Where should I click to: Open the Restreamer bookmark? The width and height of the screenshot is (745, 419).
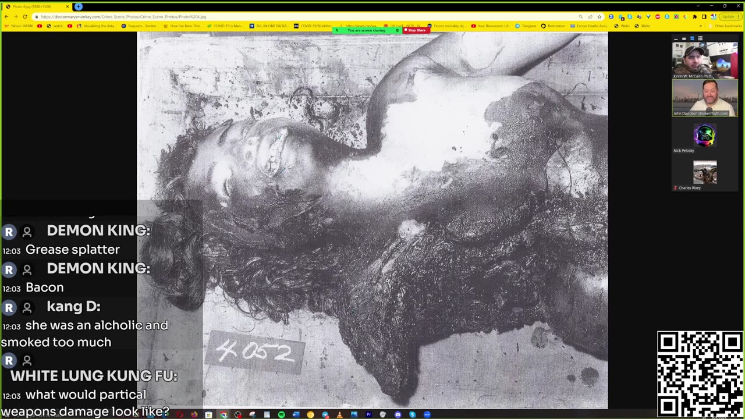click(553, 26)
